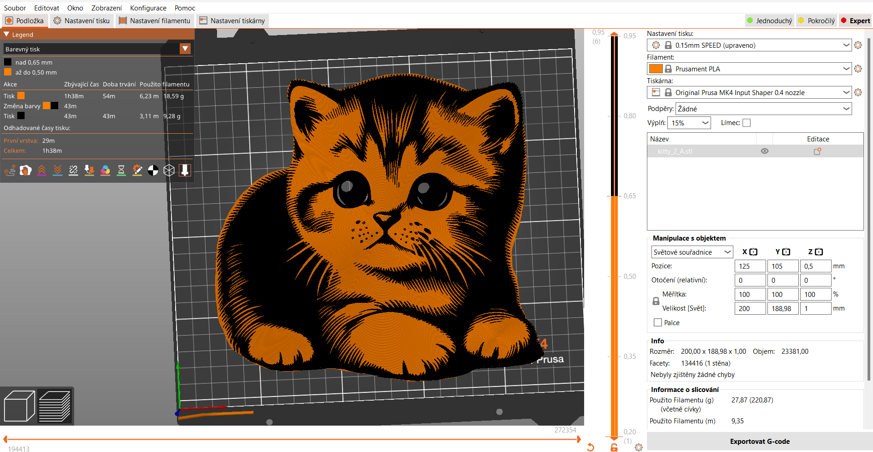Click the Z rotation field
Screen dimensions: 873x452
[815, 280]
